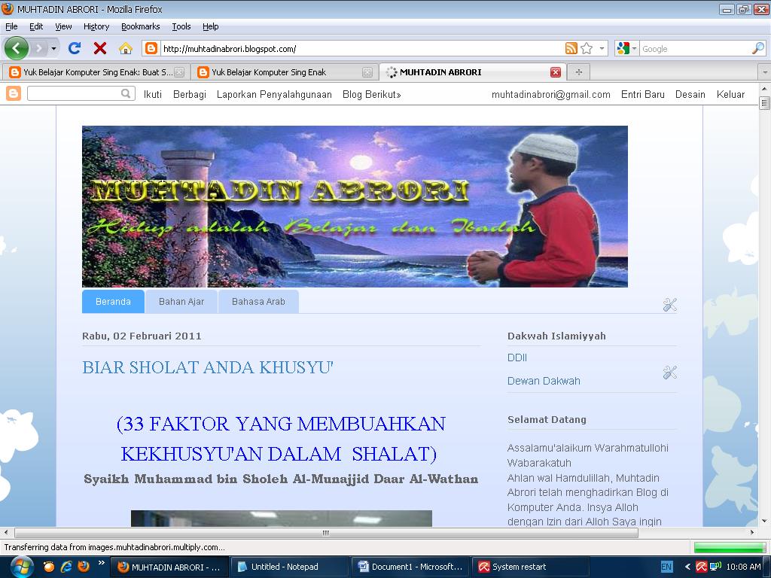Click Ikuti in the Blogger navbar
The image size is (771, 578).
click(152, 94)
